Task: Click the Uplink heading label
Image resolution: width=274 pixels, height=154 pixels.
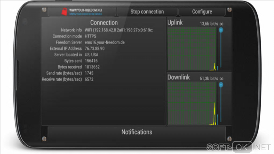Action: coord(175,23)
